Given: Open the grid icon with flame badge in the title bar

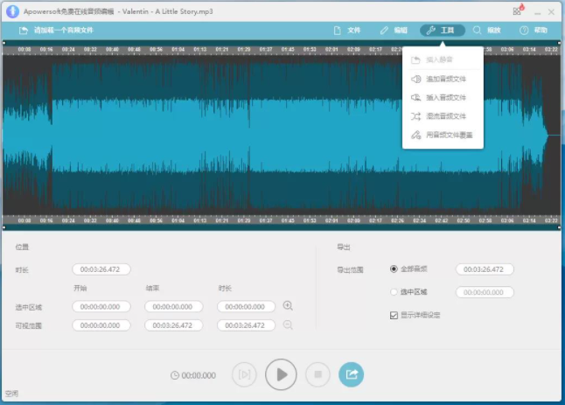Looking at the screenshot, I should 518,10.
